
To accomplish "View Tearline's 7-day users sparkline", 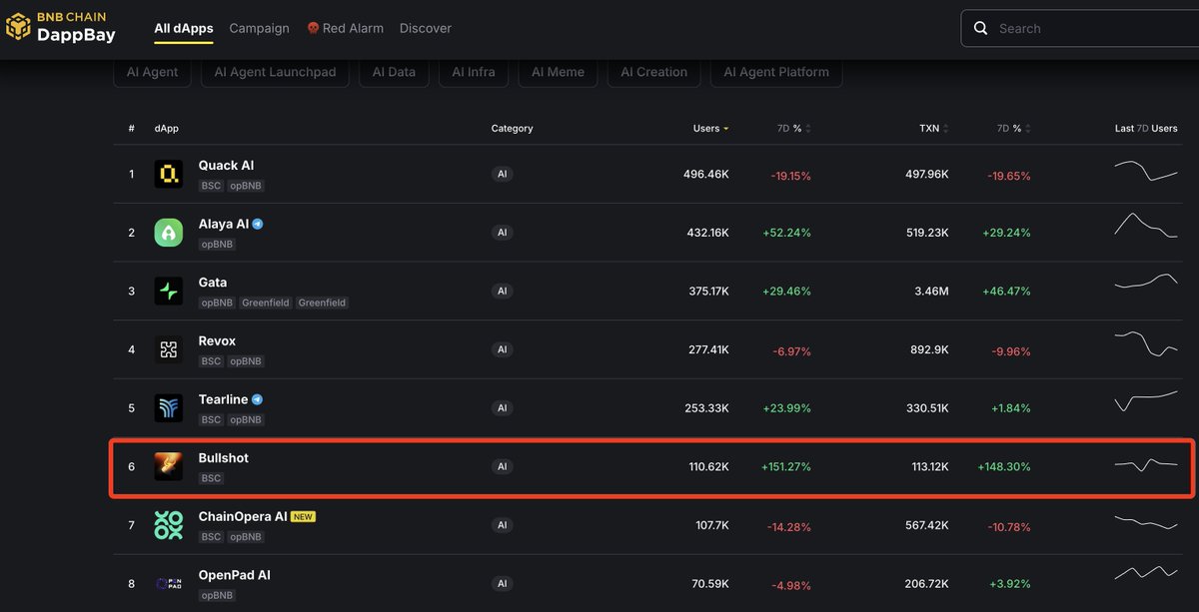I will [x=1146, y=399].
